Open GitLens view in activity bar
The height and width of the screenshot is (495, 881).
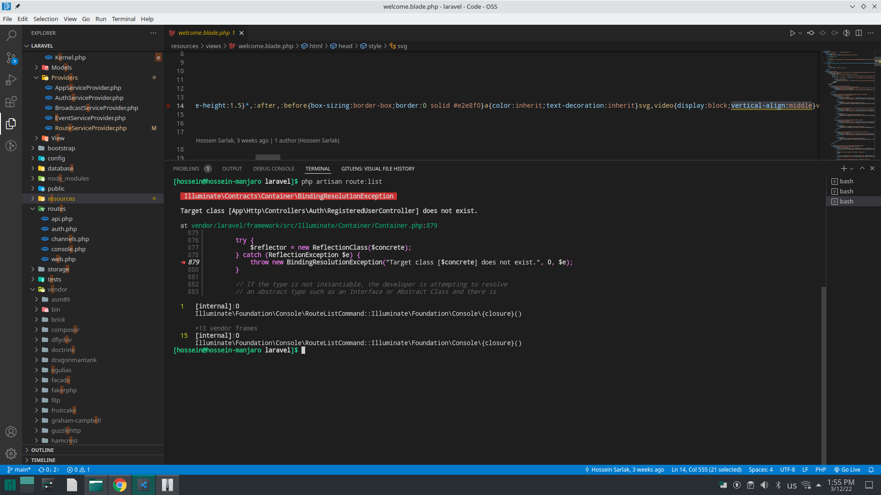tap(11, 146)
